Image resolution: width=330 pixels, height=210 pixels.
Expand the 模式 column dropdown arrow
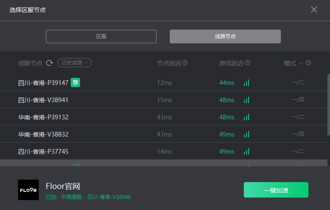coord(301,63)
